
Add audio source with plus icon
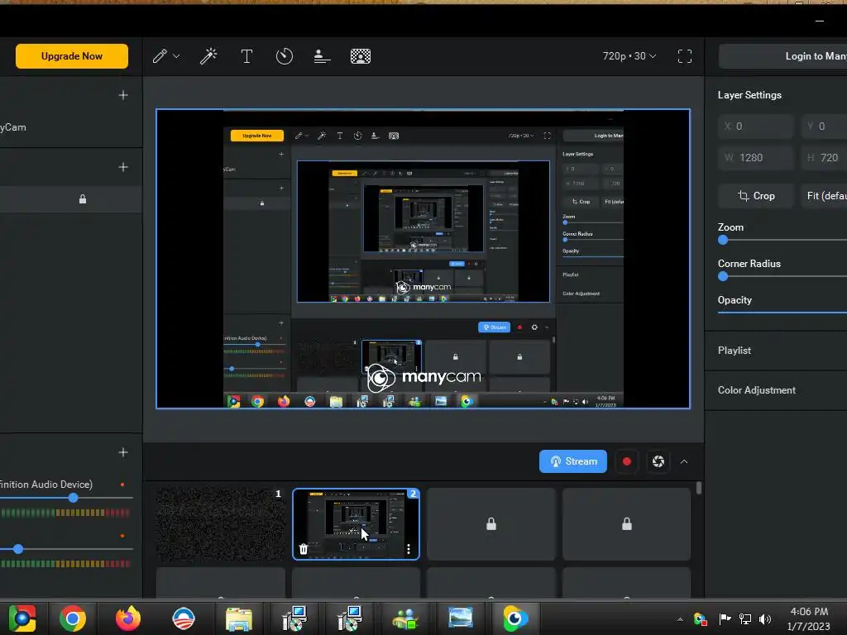(123, 452)
